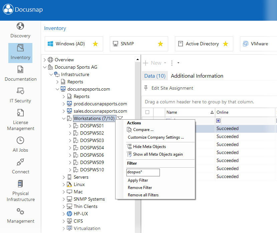Viewport: 277px width, 233px height.
Task: Collapse the Infrastructure tree node
Action: (51, 75)
